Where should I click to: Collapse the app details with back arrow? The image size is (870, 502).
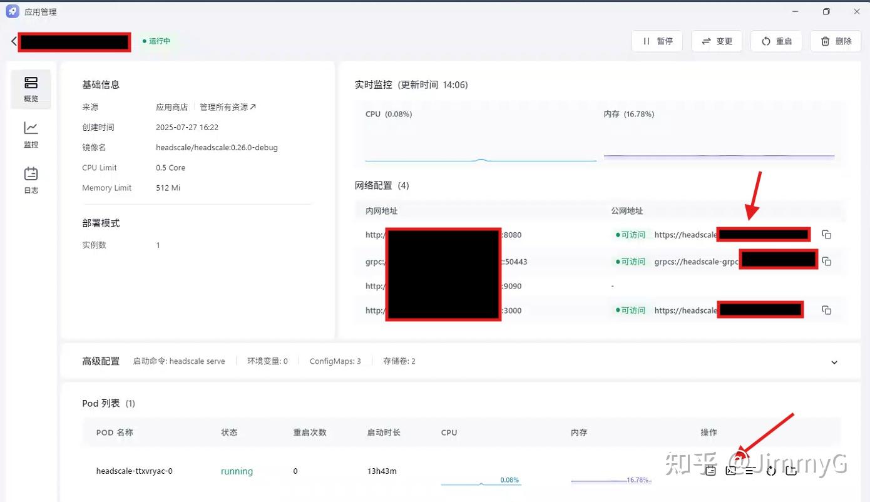13,41
